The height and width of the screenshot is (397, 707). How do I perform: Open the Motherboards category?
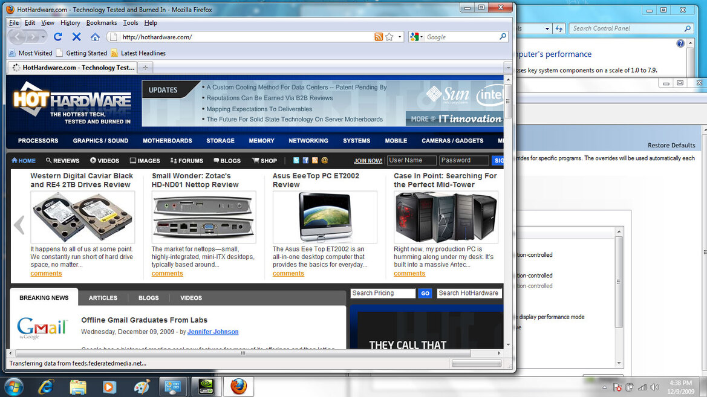[x=168, y=141]
